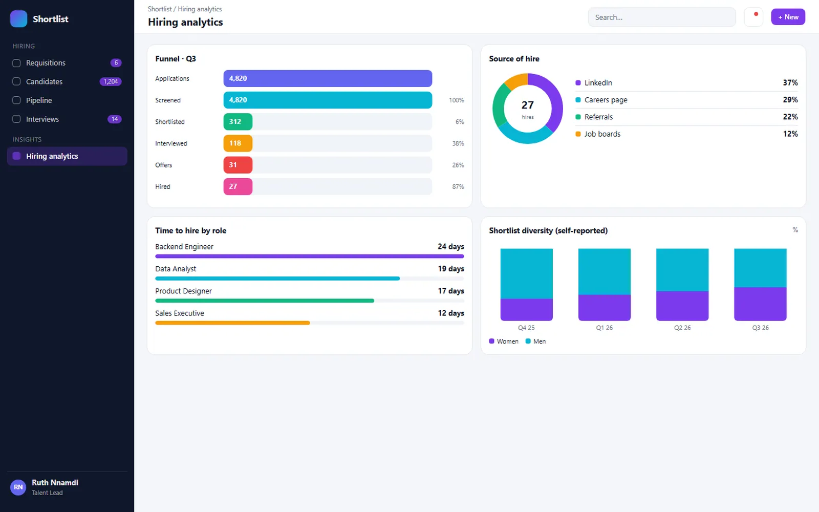Click the Interviewed 118 bar
The image size is (819, 512).
(x=238, y=143)
